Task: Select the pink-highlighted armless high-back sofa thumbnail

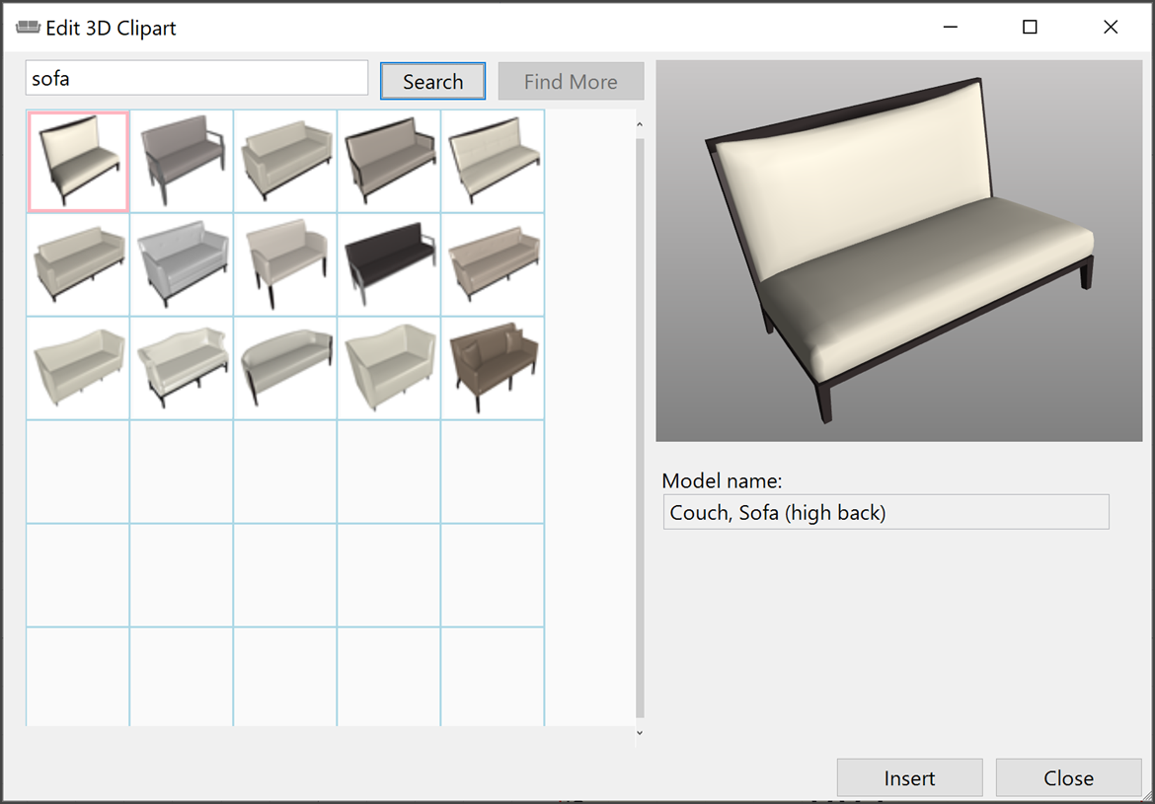Action: (x=78, y=161)
